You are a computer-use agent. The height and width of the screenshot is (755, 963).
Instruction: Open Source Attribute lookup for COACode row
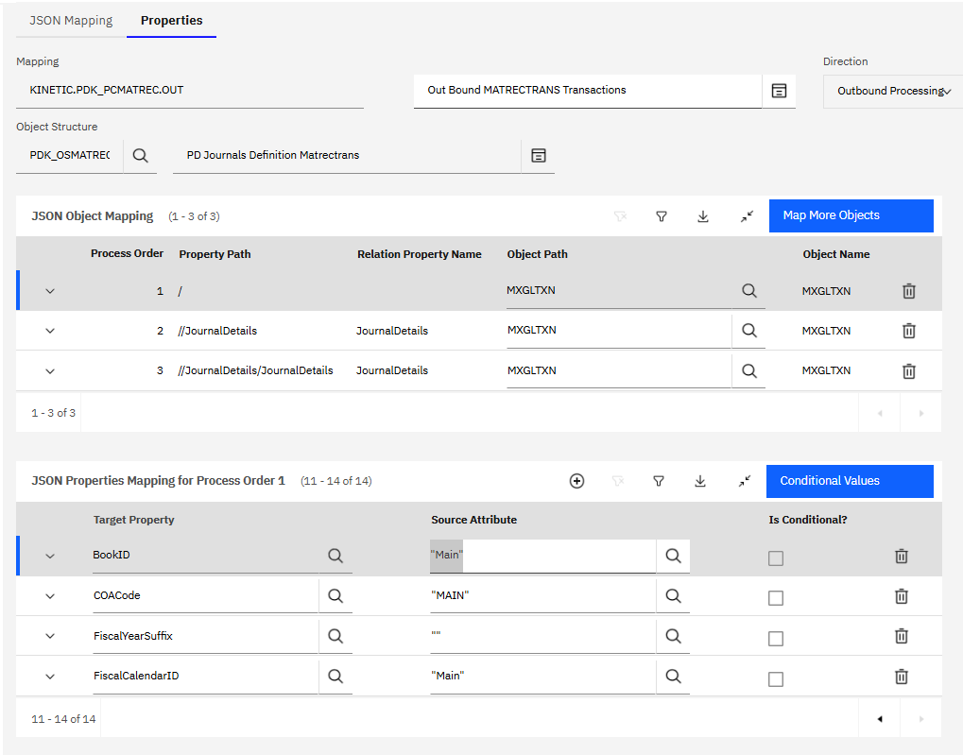point(673,596)
